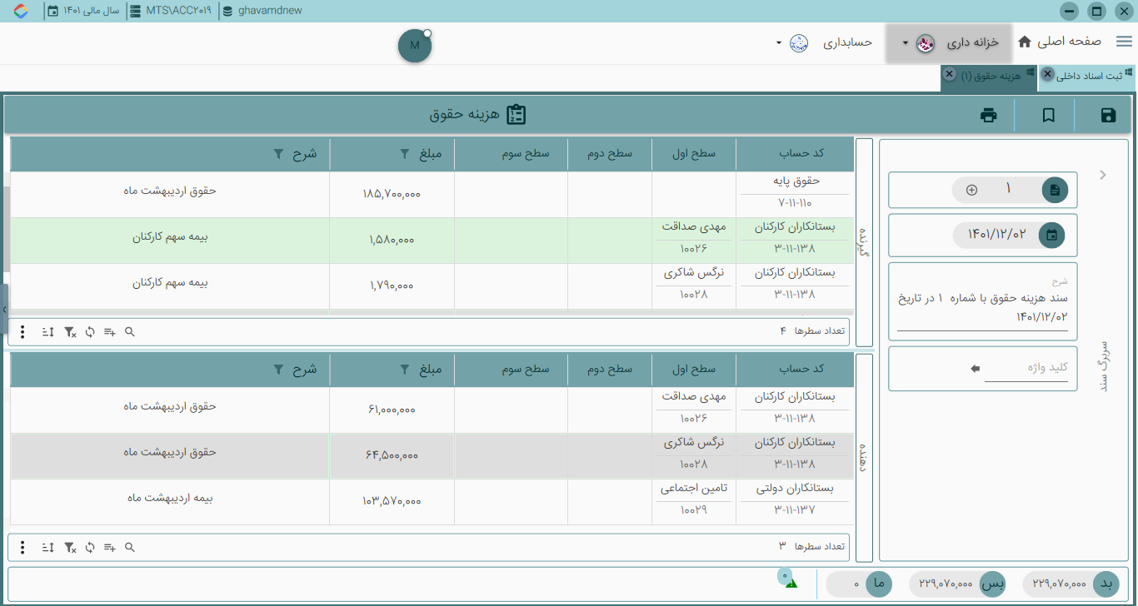This screenshot has width=1138, height=606.
Task: Close the هزینه حقوق (1) tab
Action: click(949, 74)
